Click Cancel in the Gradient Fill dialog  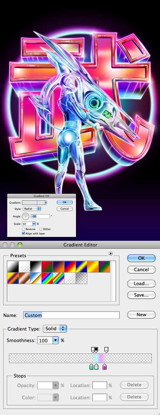pos(65,209)
